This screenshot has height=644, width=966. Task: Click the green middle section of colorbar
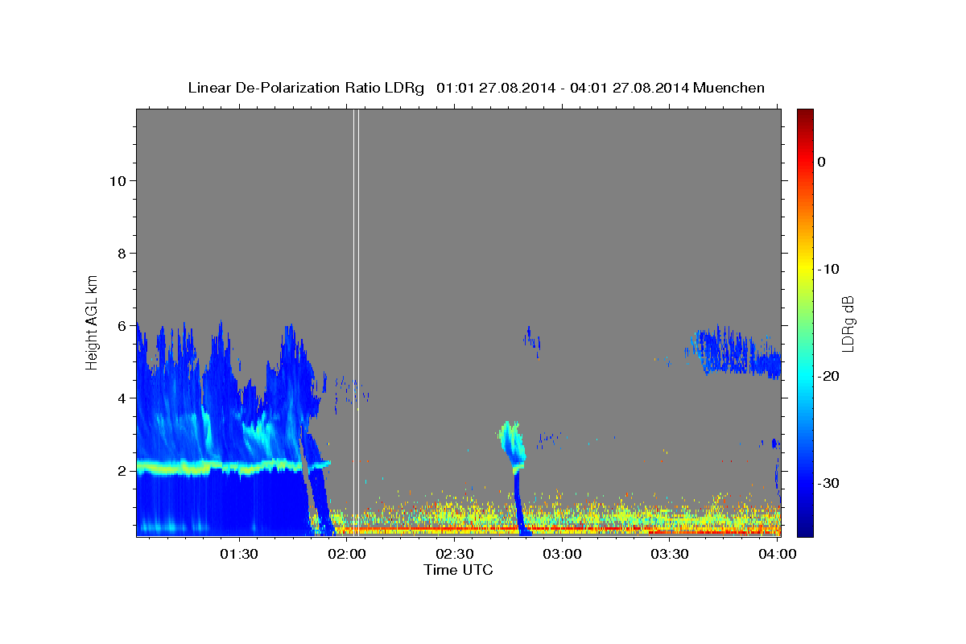click(x=805, y=322)
